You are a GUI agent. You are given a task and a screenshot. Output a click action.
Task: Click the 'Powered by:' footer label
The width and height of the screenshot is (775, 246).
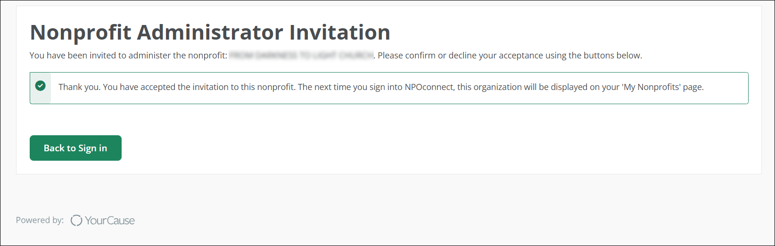click(40, 220)
